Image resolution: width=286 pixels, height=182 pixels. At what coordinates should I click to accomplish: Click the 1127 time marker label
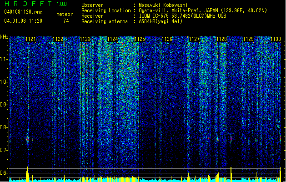195,39
